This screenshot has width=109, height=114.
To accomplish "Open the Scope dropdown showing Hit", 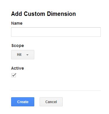I will [x=23, y=55].
